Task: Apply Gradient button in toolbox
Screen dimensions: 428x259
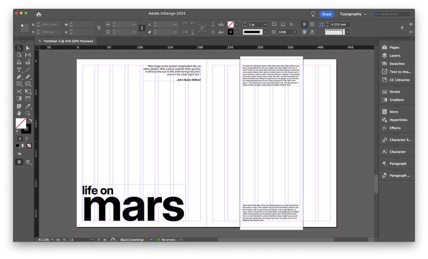Action: [23, 146]
